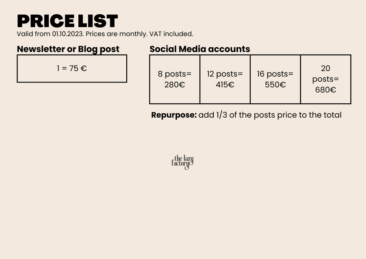This screenshot has width=366, height=259.
Task: Click the 280€ price value
Action: 175,85
